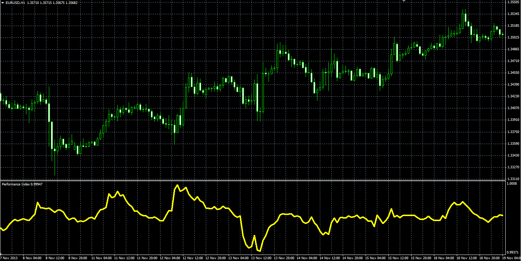
Task: Click the 1.33430 price scale label
Action: (x=513, y=155)
